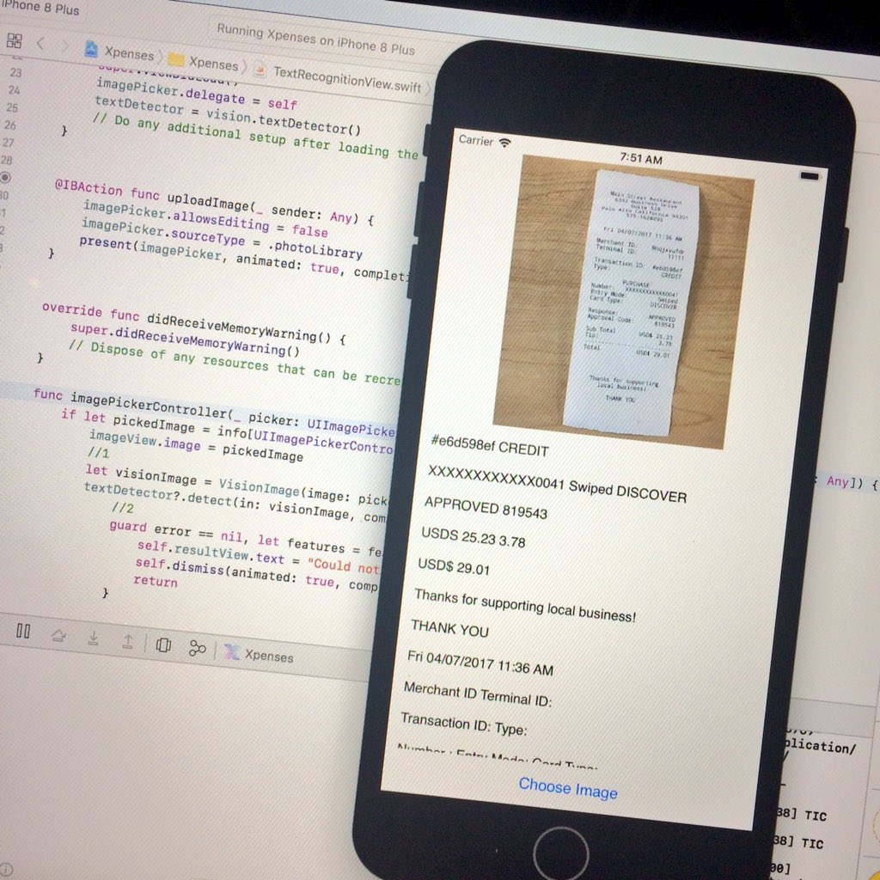Click the 'USDS 25.23 3.78' line

(x=474, y=537)
